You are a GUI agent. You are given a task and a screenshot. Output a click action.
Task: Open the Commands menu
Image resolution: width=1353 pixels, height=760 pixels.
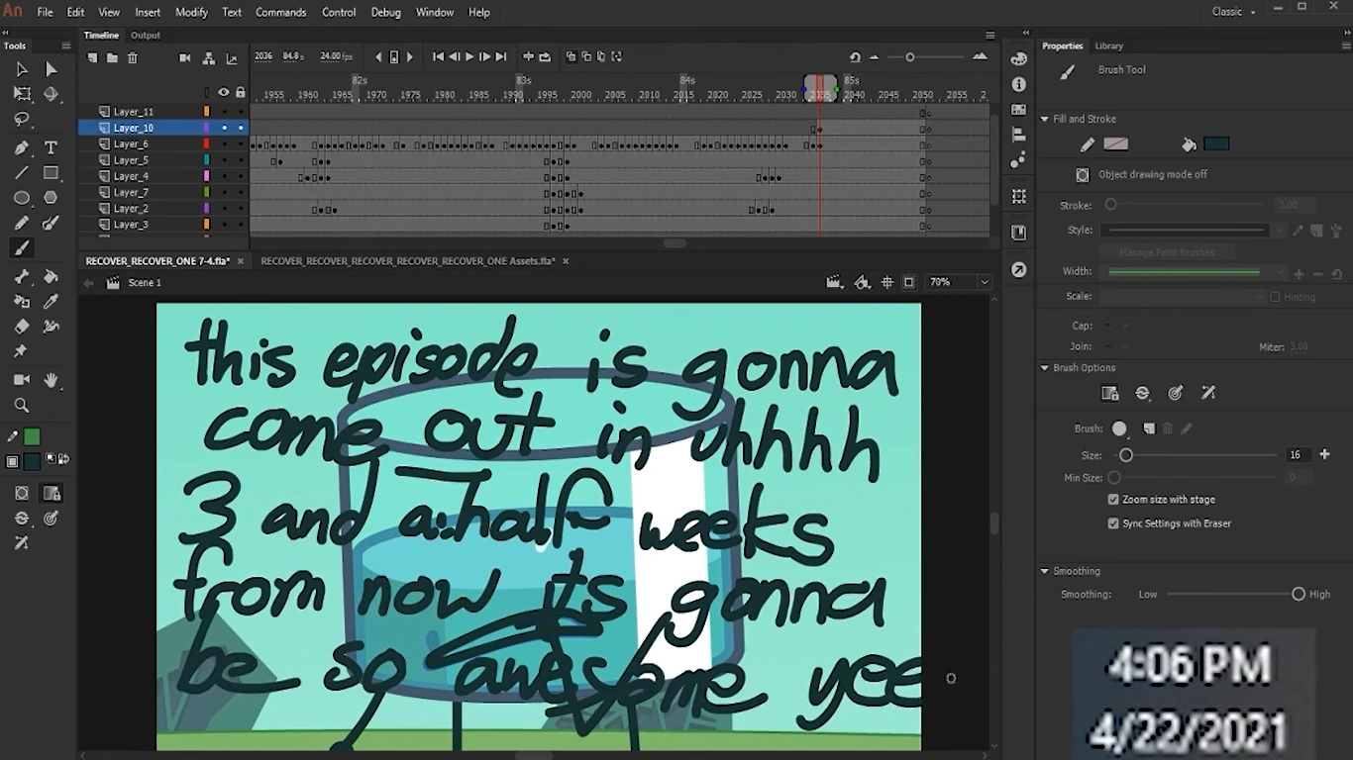coord(280,12)
